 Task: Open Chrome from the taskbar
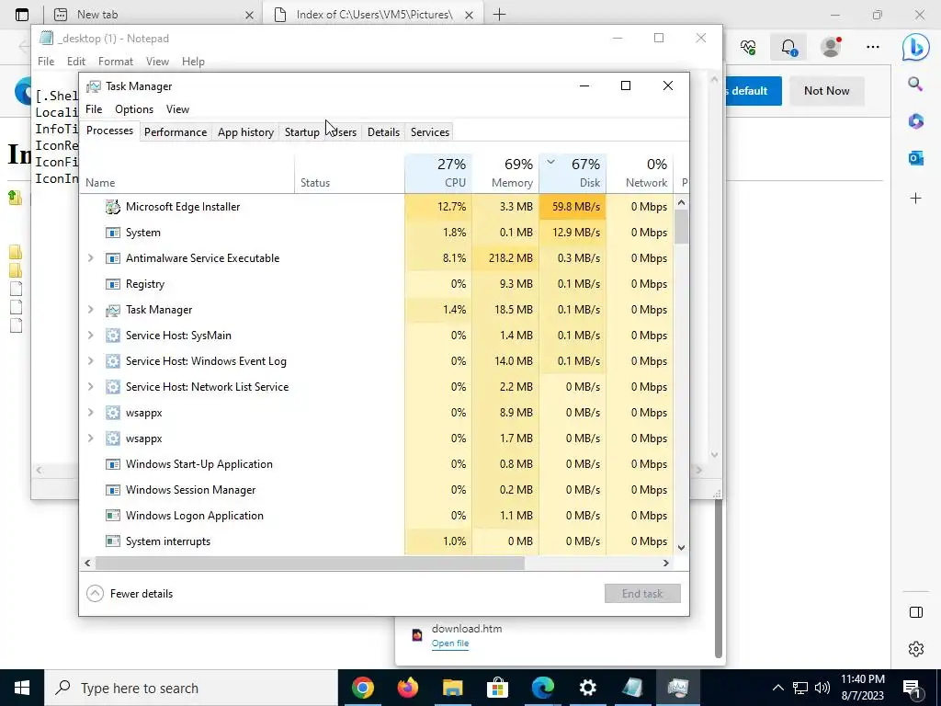coord(362,688)
